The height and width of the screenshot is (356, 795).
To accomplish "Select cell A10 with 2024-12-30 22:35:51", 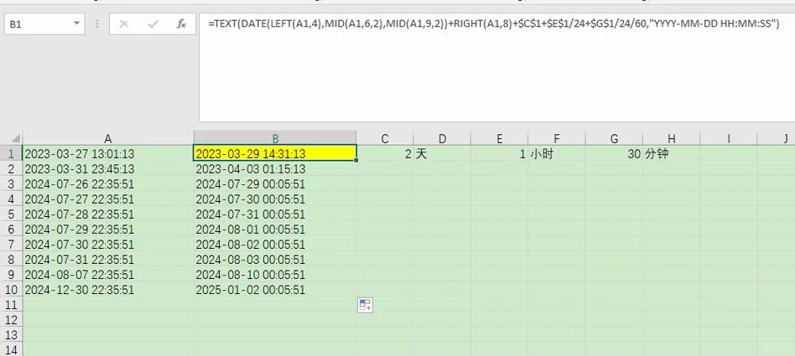I will coord(108,290).
